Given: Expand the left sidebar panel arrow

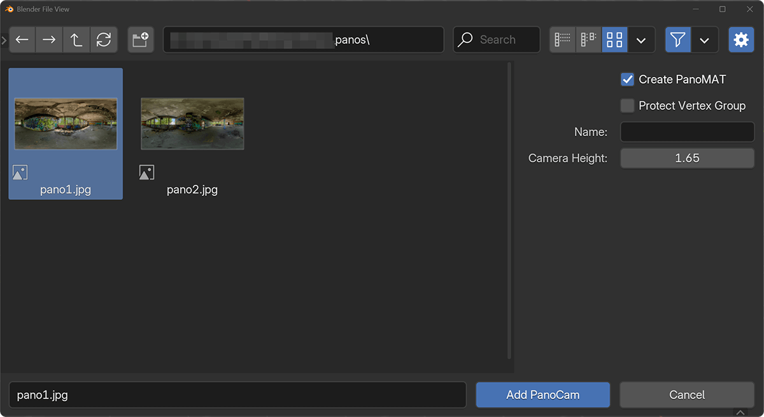Looking at the screenshot, I should [x=4, y=40].
